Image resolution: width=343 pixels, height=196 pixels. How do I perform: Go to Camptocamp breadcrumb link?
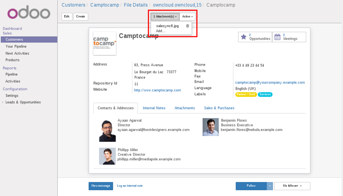pos(105,5)
